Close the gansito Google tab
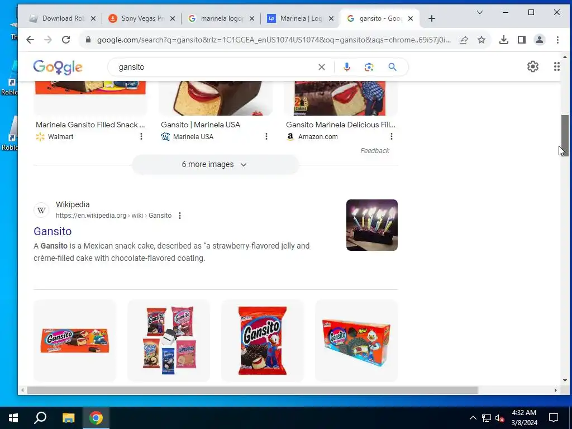The width and height of the screenshot is (572, 429). 411,18
